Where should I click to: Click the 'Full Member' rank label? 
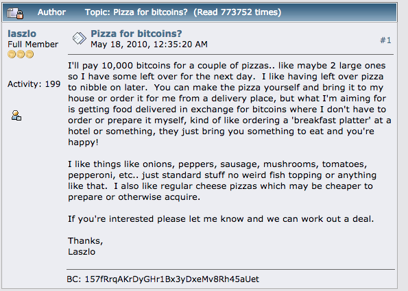33,45
